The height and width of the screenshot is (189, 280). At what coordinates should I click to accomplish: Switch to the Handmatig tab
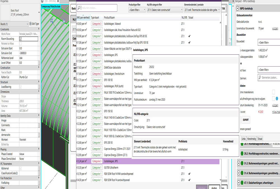pyautogui.click(x=251, y=138)
